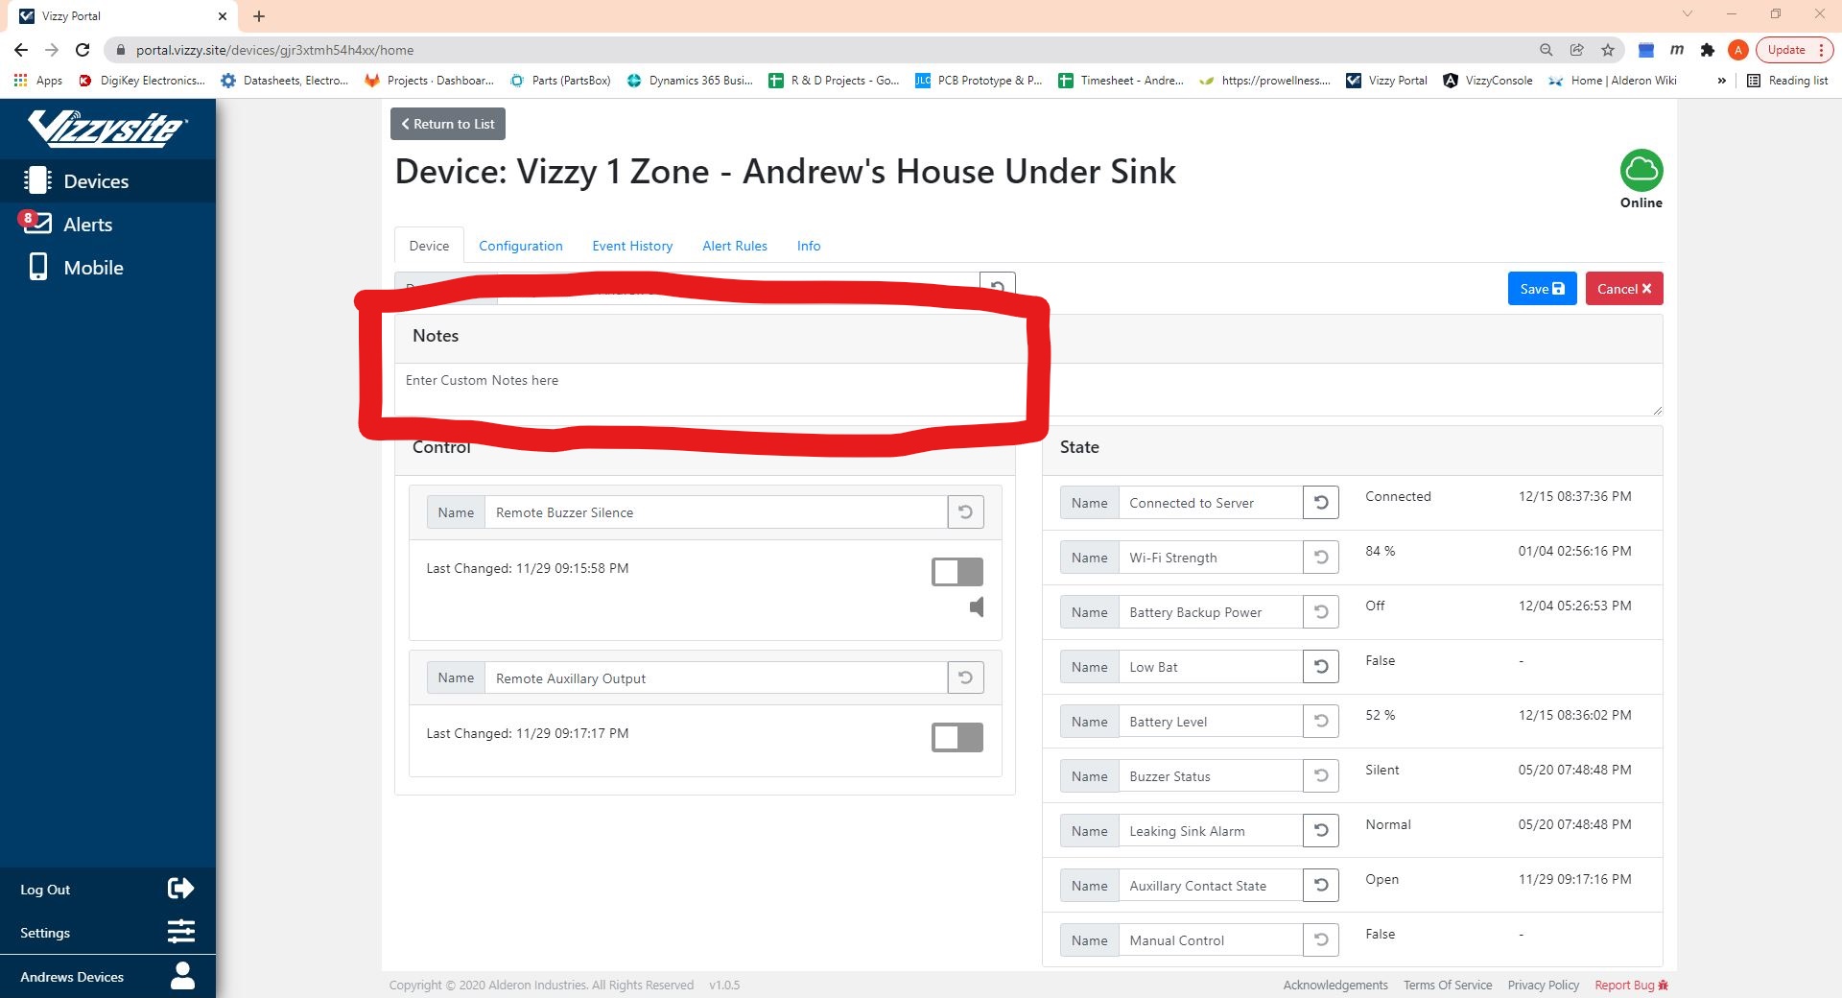Open the Apps bookmark shortcut
The height and width of the screenshot is (998, 1842).
(38, 81)
